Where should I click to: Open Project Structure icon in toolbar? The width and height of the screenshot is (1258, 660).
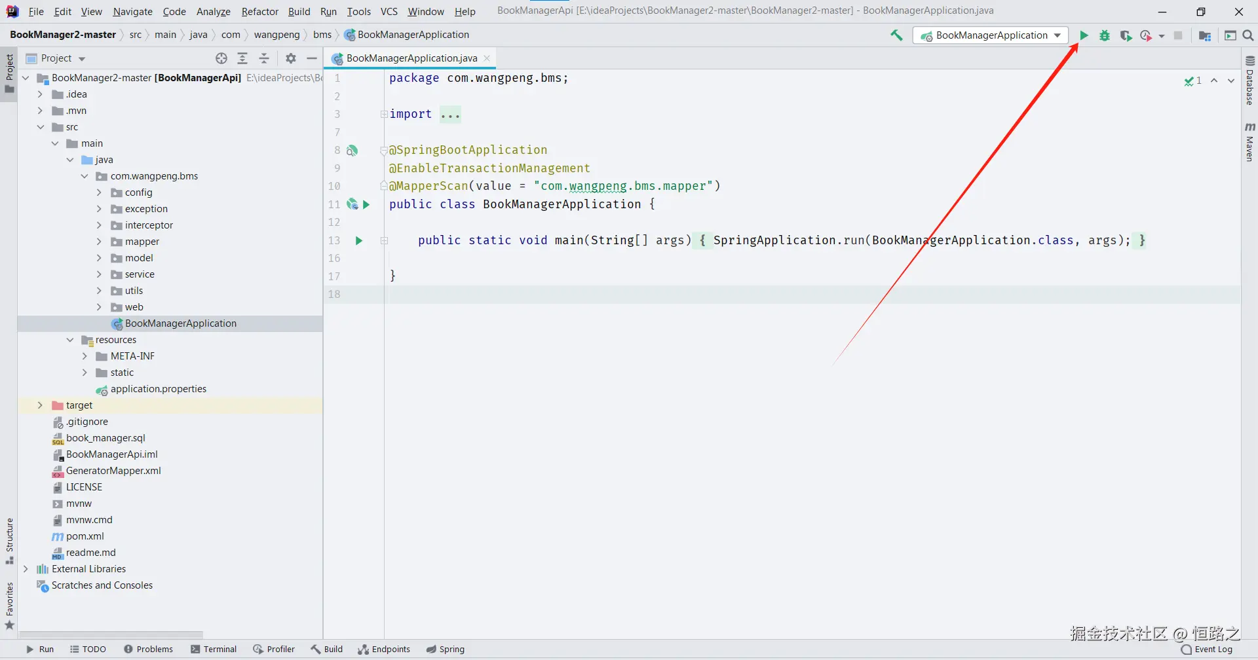point(1204,35)
